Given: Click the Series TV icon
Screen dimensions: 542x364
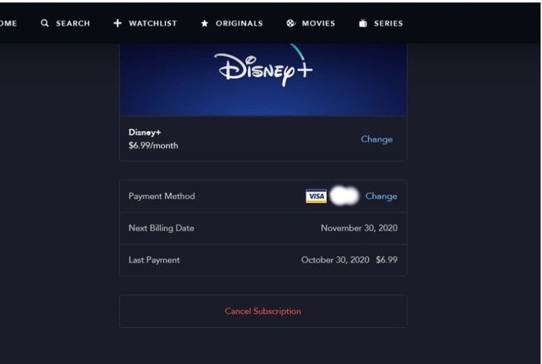Looking at the screenshot, I should [363, 23].
